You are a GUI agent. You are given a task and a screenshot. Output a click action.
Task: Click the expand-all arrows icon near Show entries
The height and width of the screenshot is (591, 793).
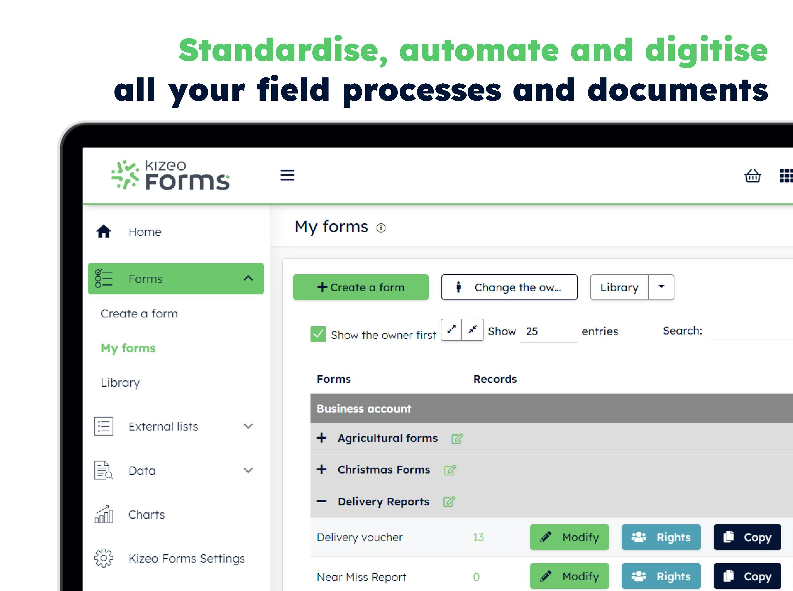coord(452,330)
